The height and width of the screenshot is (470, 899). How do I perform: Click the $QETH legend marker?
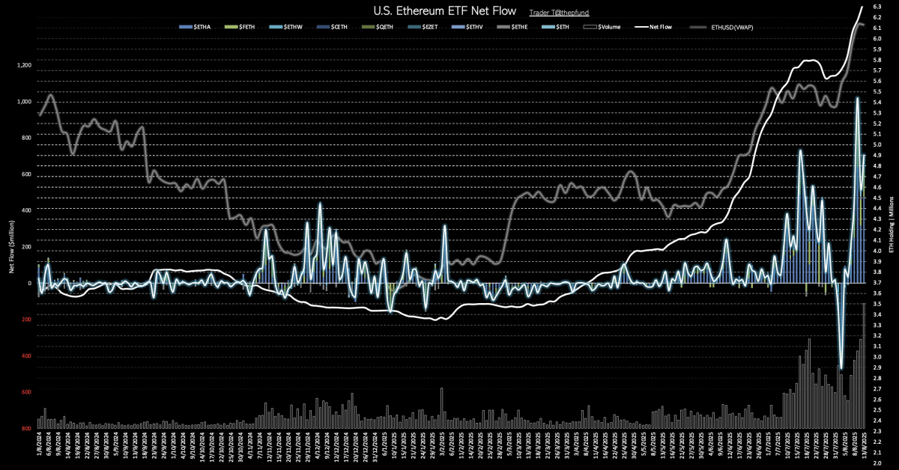[369, 27]
